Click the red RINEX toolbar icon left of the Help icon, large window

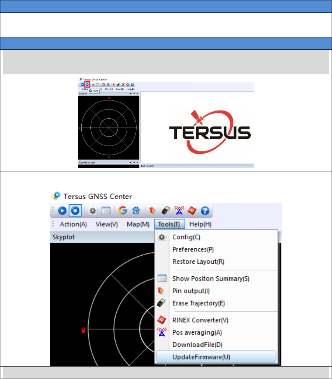click(192, 210)
